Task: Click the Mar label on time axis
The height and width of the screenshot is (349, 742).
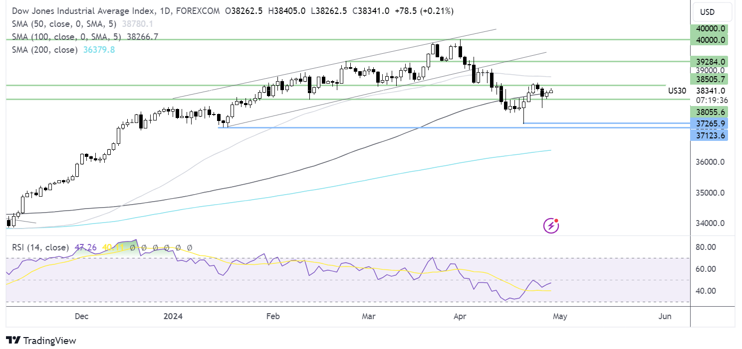Action: (x=368, y=316)
